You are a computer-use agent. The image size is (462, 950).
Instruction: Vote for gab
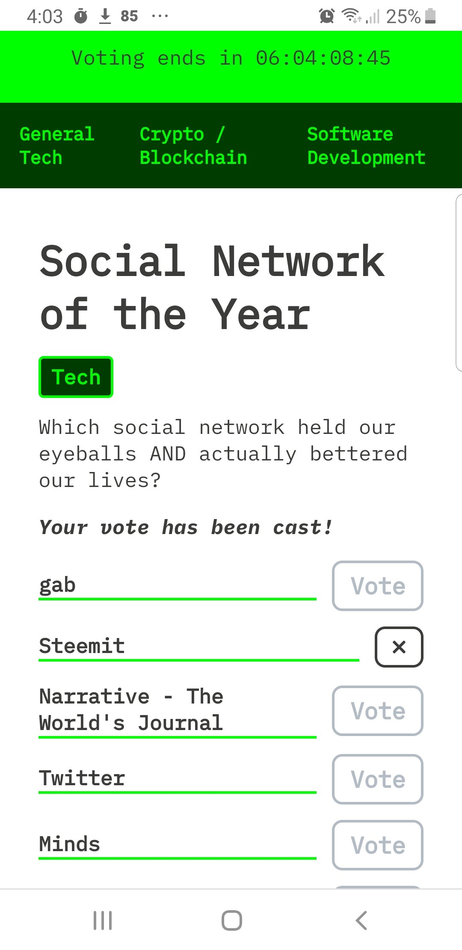click(x=378, y=586)
